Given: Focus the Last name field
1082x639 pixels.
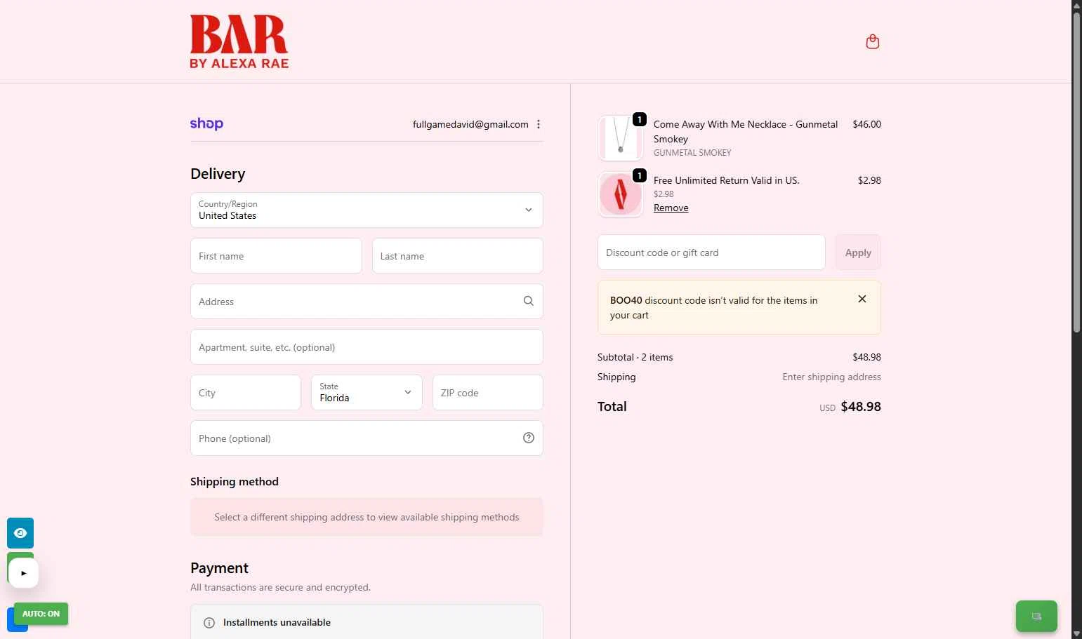Looking at the screenshot, I should (x=458, y=255).
